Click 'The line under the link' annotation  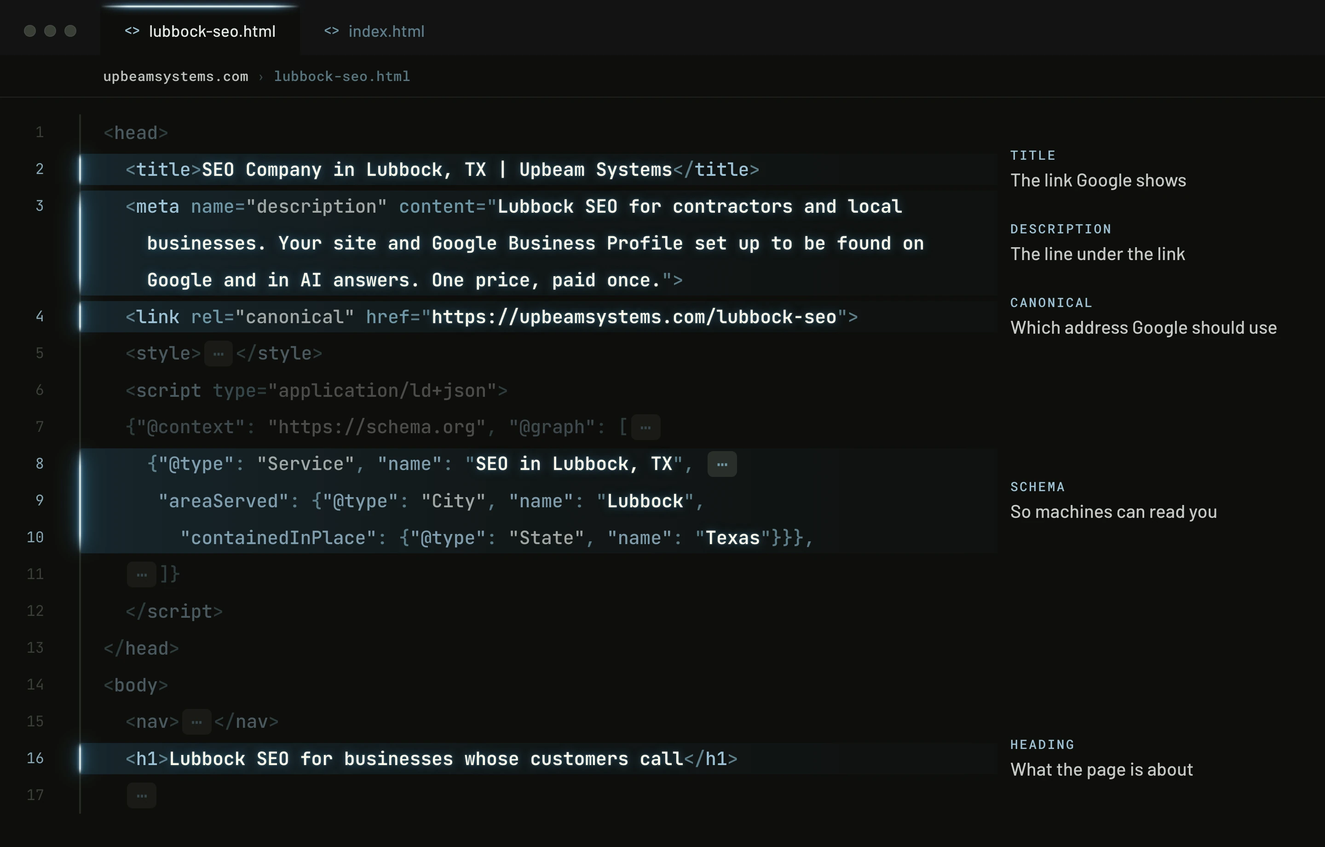pos(1097,255)
